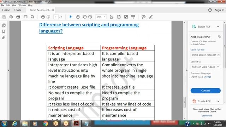Open the Convert to format dropdown

(206, 67)
